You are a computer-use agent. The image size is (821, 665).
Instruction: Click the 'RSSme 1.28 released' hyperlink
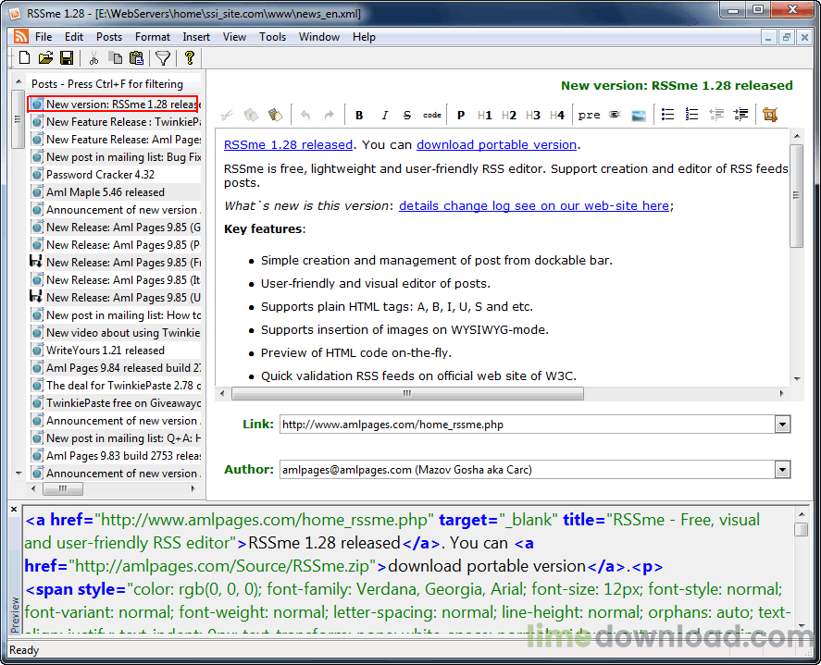(x=288, y=145)
